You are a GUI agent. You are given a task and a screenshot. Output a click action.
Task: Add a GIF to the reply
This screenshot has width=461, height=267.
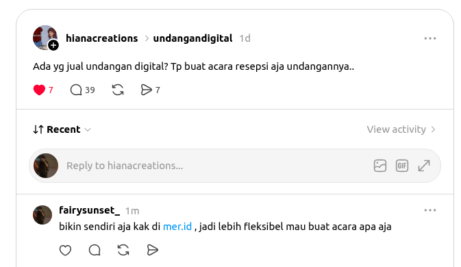point(402,166)
